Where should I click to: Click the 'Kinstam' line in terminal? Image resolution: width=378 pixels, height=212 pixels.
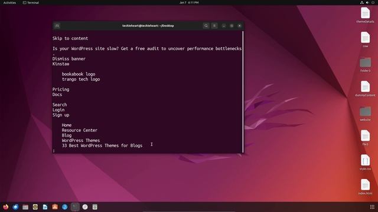(61, 64)
